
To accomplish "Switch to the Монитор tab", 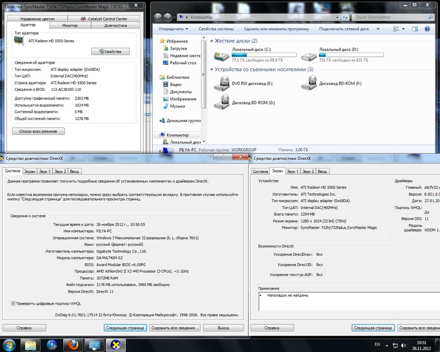I will click(x=70, y=25).
